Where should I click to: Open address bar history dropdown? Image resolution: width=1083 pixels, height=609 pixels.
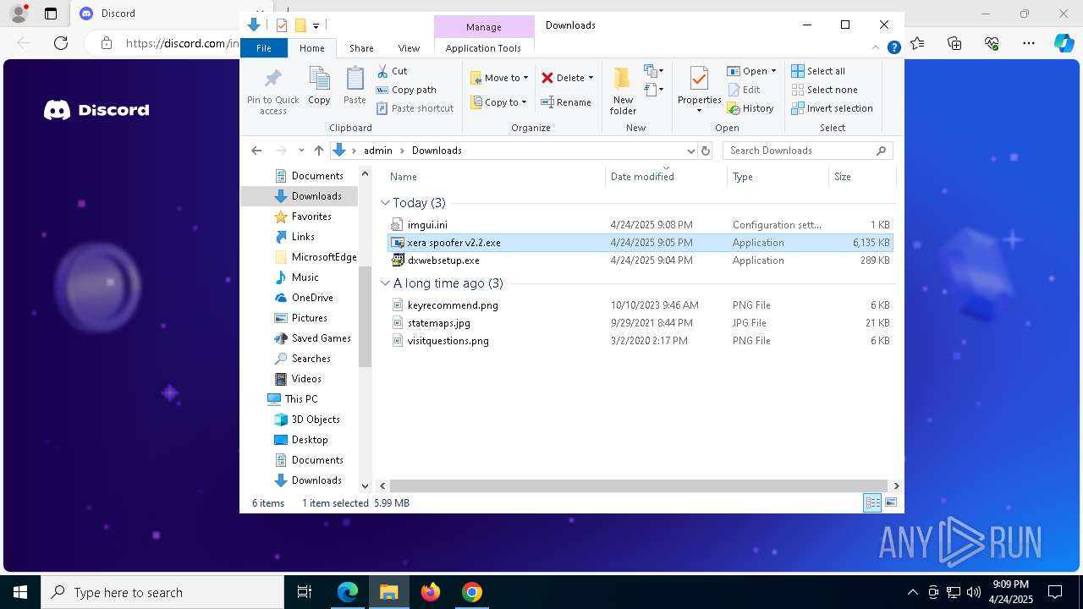690,151
